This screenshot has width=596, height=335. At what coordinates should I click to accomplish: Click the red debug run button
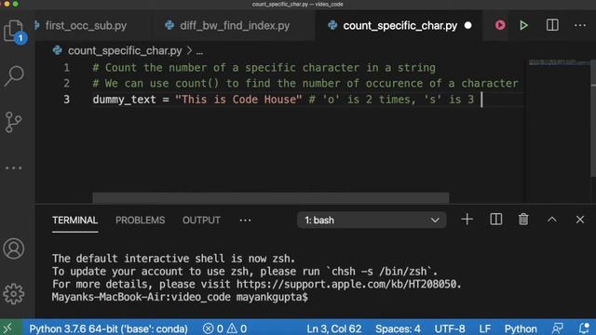point(500,25)
